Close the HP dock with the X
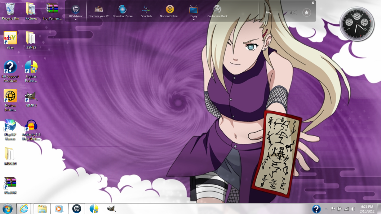 coord(313,3)
